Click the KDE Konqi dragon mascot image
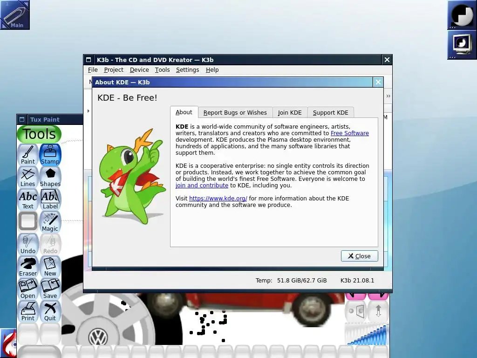 pyautogui.click(x=133, y=177)
